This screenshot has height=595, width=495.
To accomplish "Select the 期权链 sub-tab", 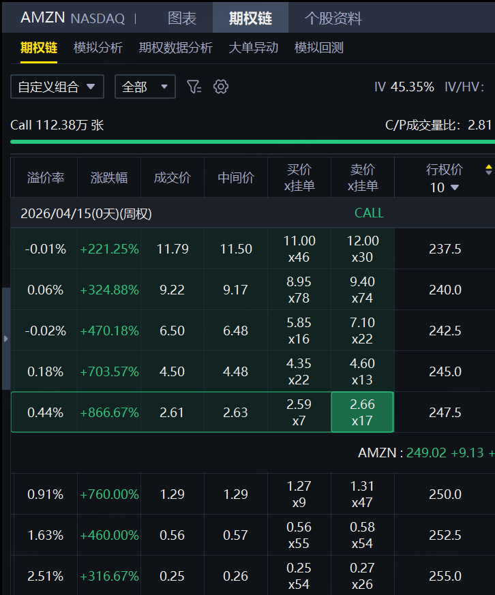I will coord(39,48).
